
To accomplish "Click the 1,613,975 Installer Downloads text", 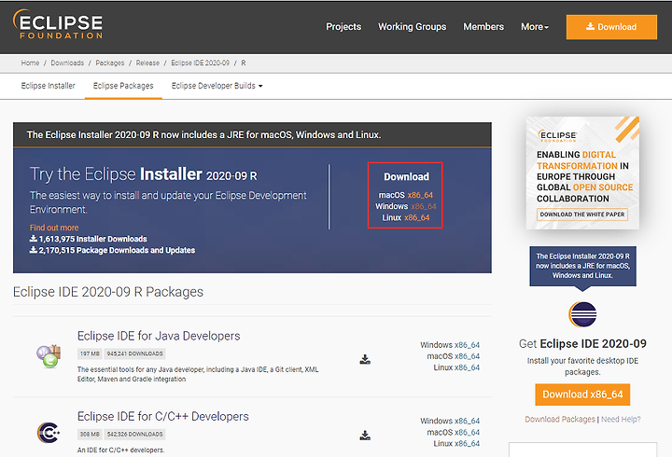I will [x=89, y=239].
